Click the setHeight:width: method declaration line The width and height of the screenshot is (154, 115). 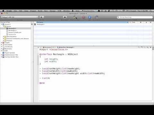click(72, 73)
